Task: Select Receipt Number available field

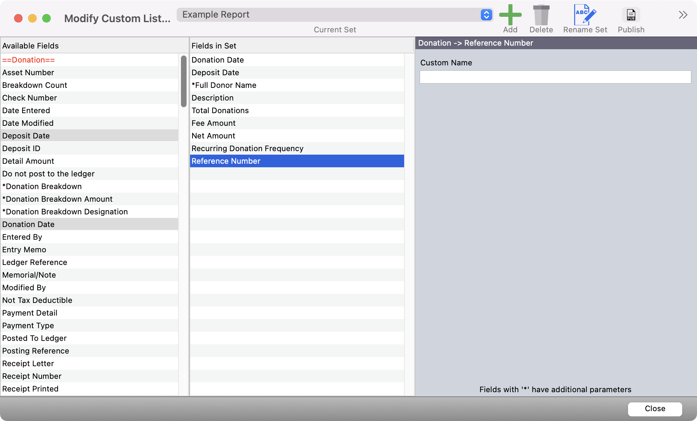Action: point(32,376)
